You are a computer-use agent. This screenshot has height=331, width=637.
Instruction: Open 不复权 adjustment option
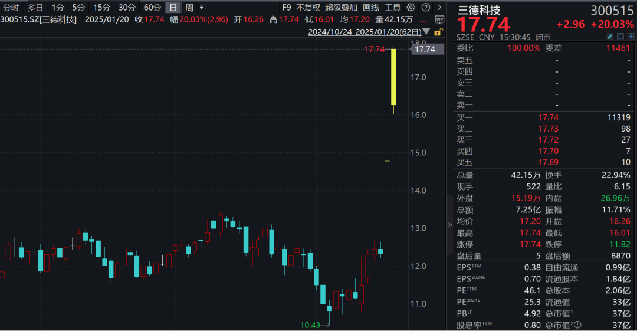click(x=308, y=7)
